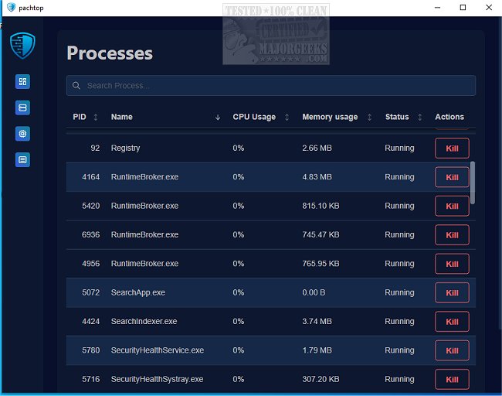
Task: Click PID 5420 cell
Action: coord(90,206)
